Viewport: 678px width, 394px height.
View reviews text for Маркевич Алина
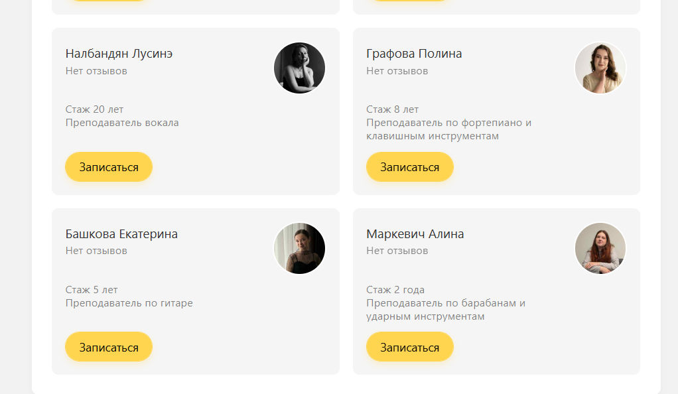397,251
